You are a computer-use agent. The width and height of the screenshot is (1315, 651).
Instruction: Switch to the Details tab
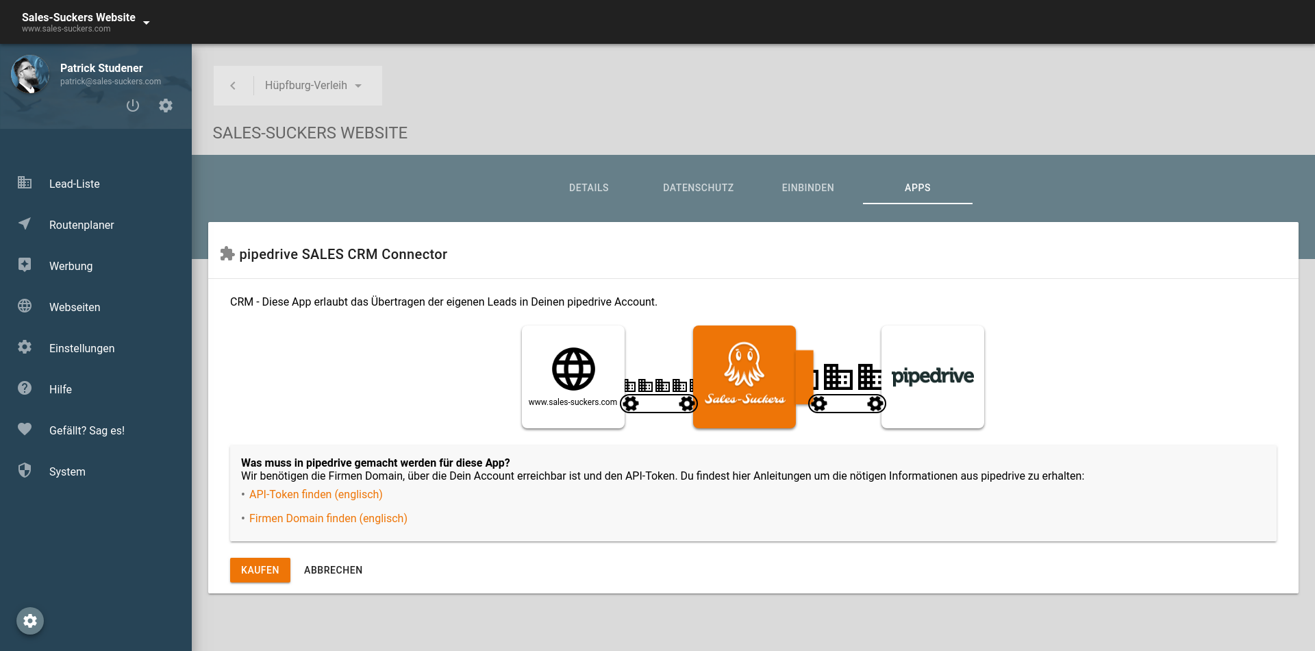(x=589, y=188)
